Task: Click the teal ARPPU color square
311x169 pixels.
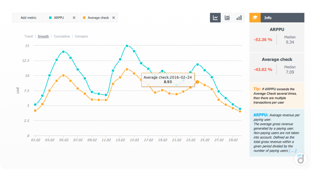Action: [51, 18]
